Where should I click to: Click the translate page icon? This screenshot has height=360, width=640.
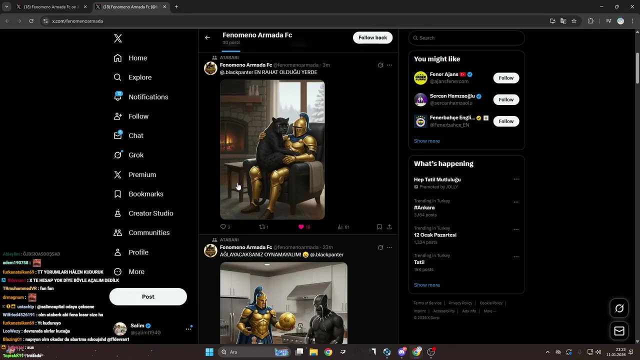coord(563,21)
